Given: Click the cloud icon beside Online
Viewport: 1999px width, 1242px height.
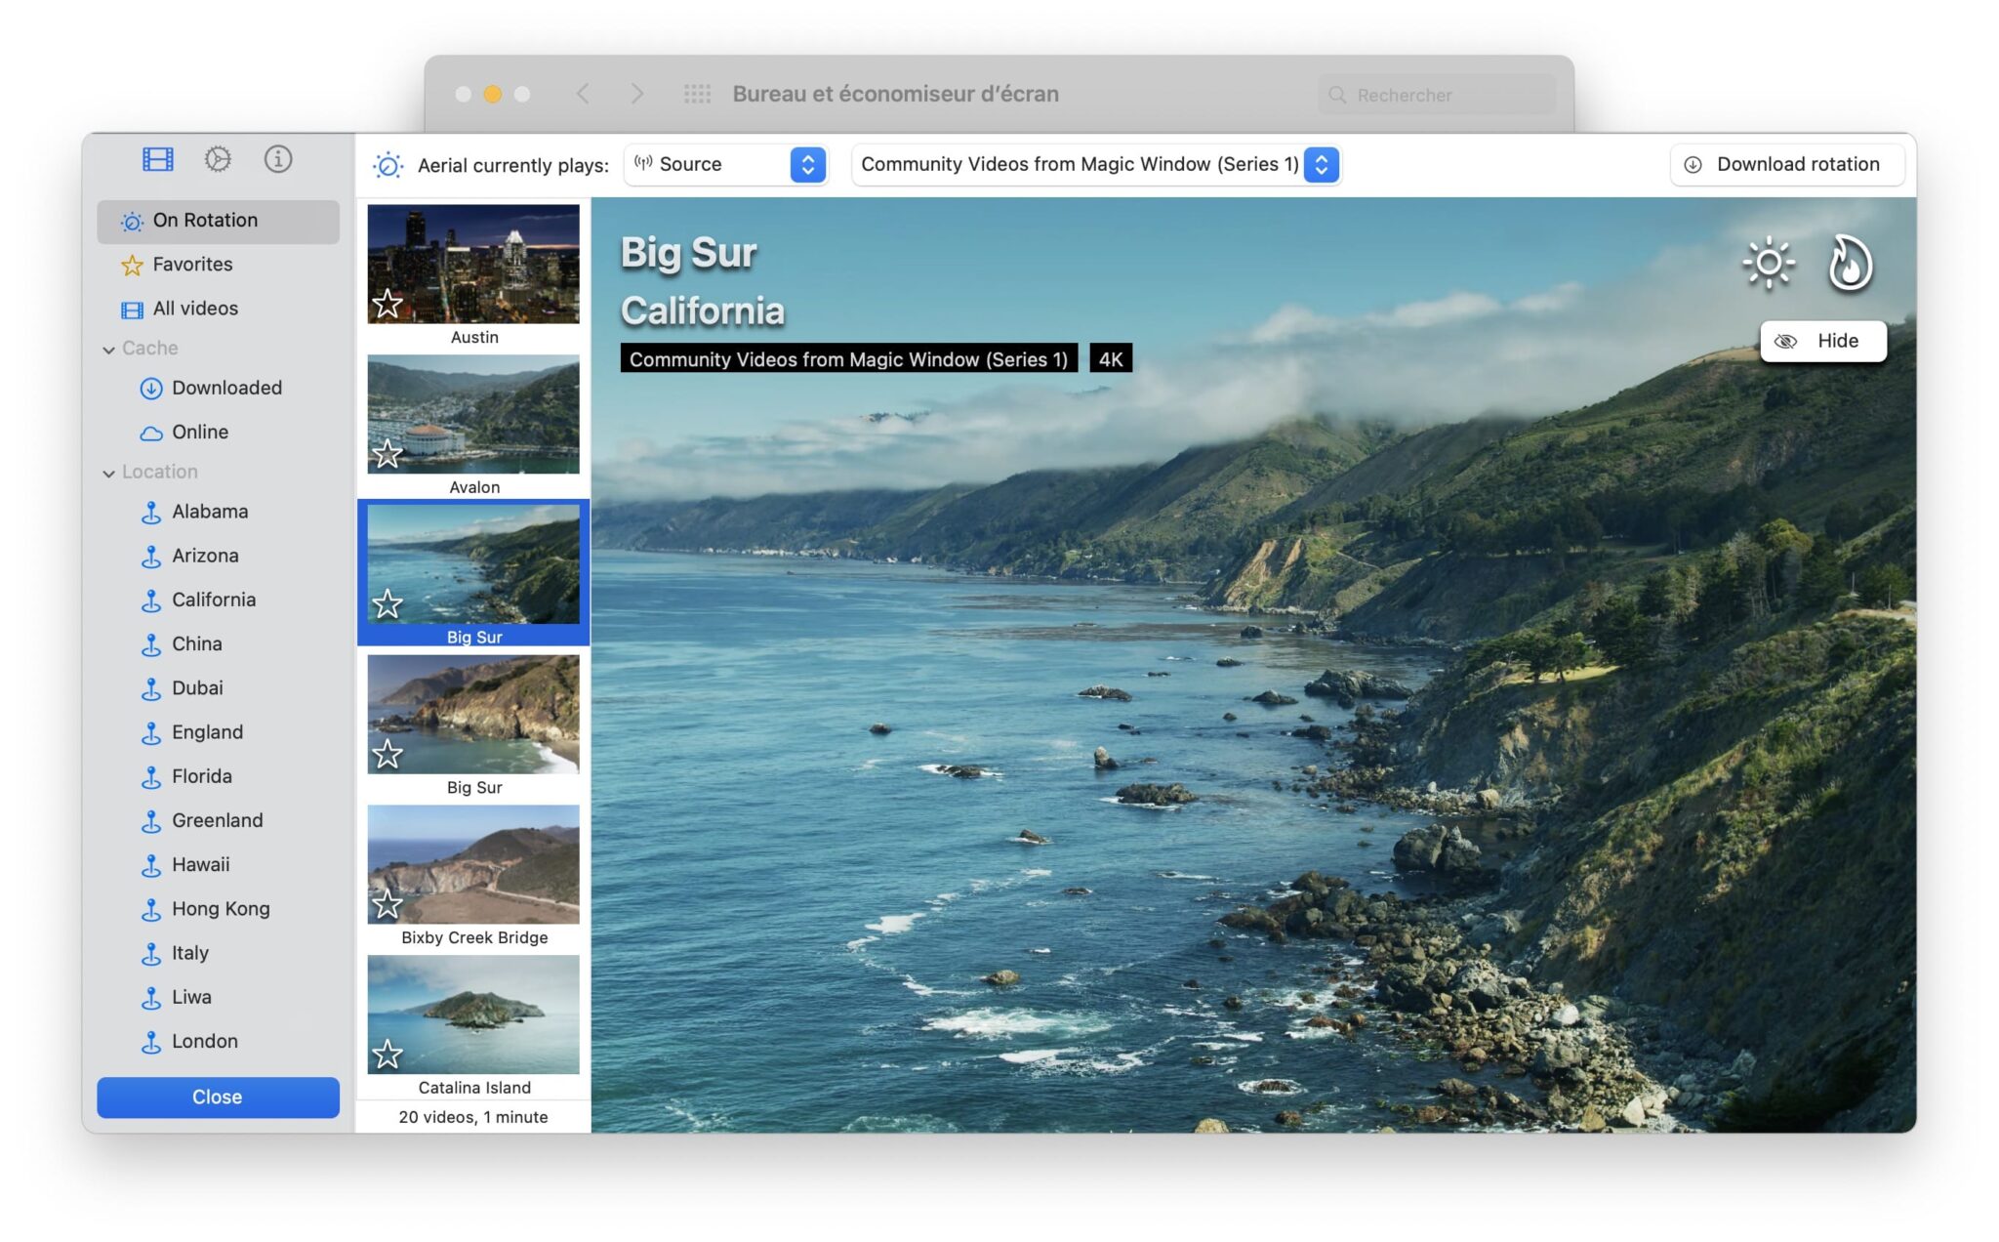Looking at the screenshot, I should 151,432.
